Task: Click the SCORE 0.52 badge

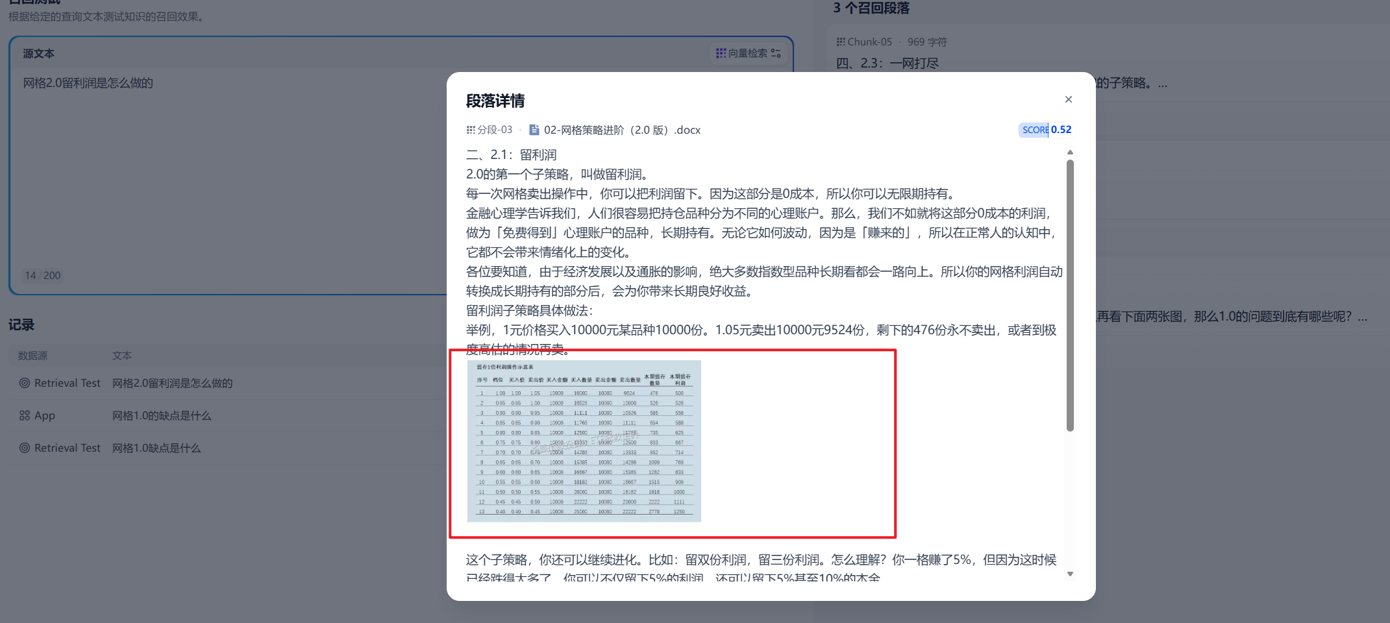Action: pos(1045,129)
